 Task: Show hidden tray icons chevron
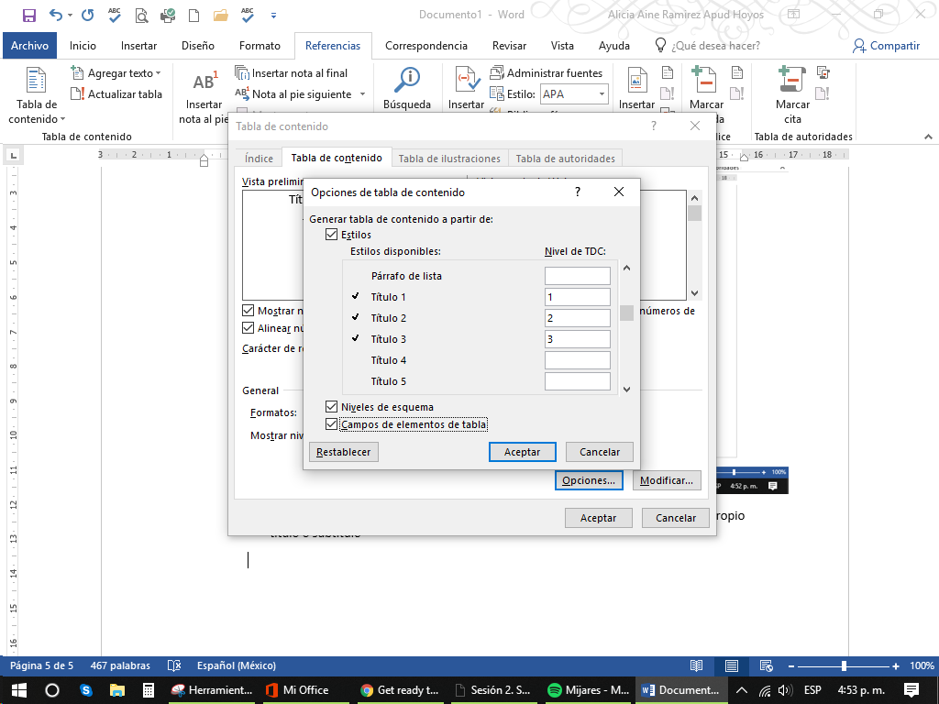coord(741,690)
